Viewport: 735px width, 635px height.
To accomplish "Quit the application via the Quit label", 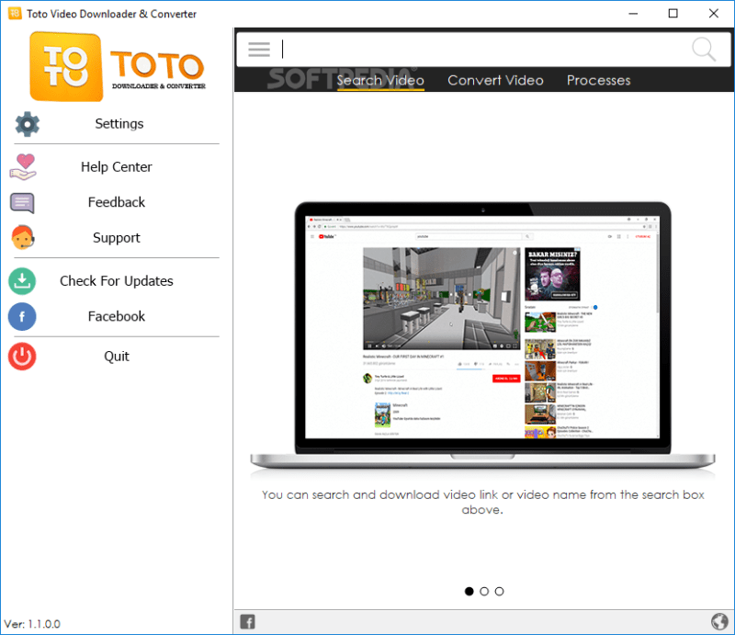I will click(117, 357).
